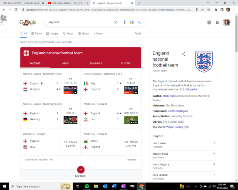The height and width of the screenshot is (190, 238).
Task: Search by image with the camera lens icon
Action: click(x=132, y=22)
